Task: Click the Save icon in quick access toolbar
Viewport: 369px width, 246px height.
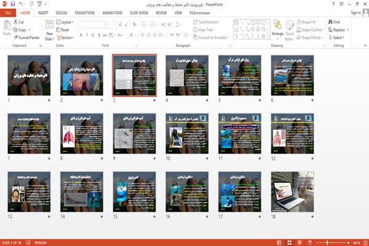Action: (13, 4)
